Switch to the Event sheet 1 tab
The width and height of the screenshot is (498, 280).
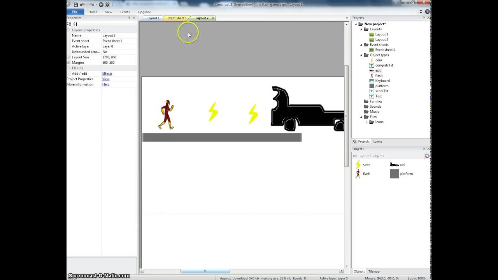click(x=177, y=18)
